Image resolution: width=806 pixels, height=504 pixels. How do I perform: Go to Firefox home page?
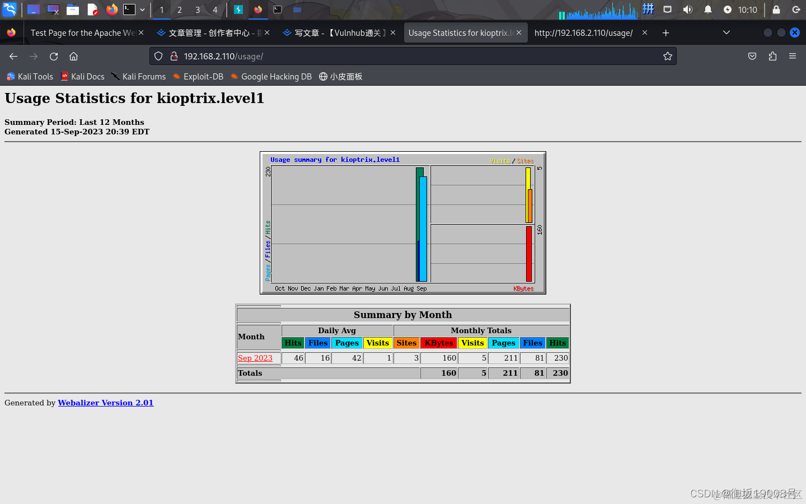coord(73,56)
